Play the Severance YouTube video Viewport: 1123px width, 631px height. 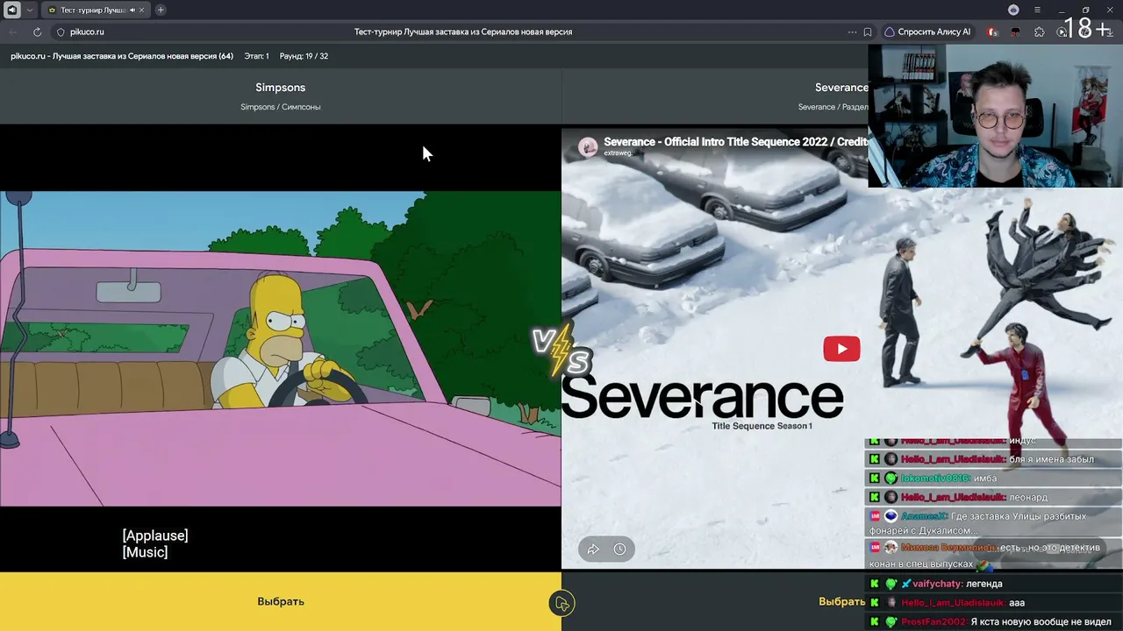pos(841,349)
